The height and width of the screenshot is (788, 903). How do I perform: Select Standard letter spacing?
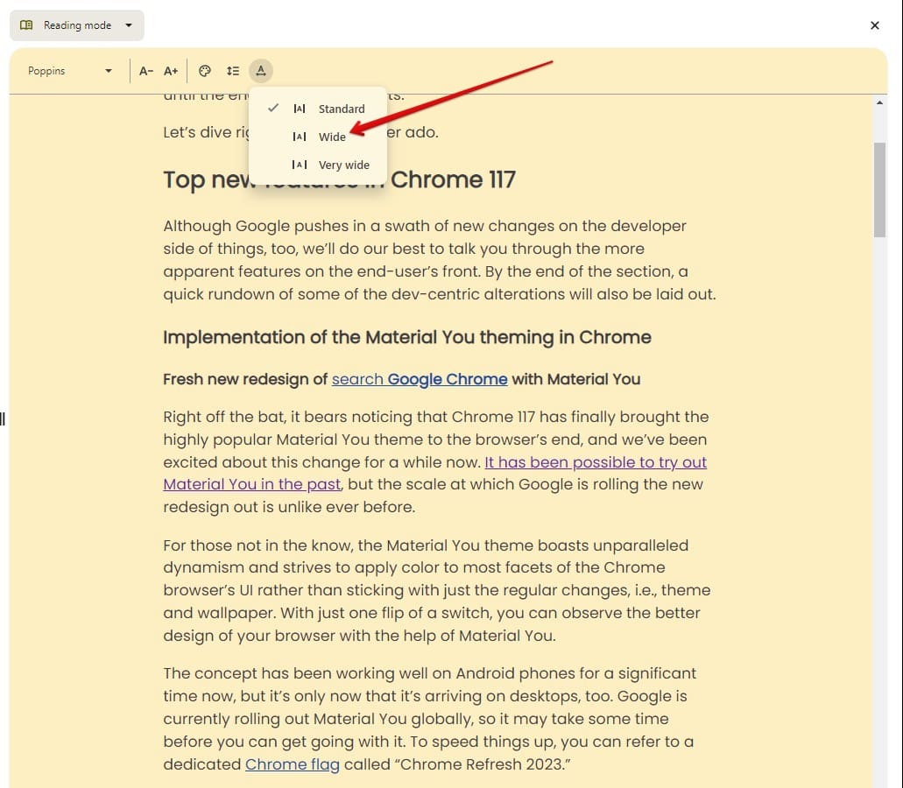(317, 109)
